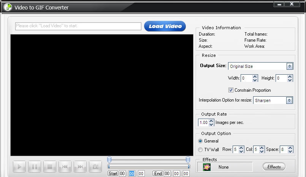Click the Start seconds field

[141, 174]
